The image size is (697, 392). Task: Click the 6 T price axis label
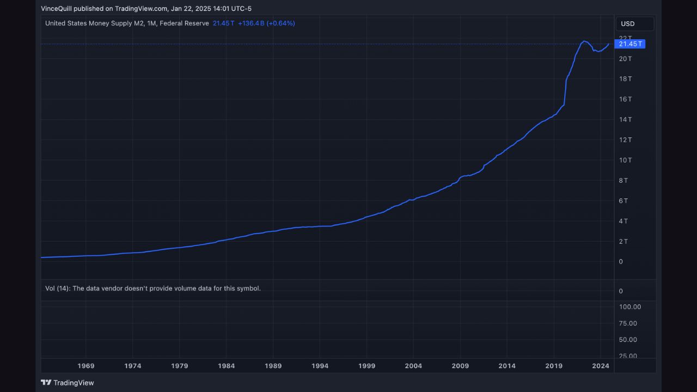[x=623, y=201]
